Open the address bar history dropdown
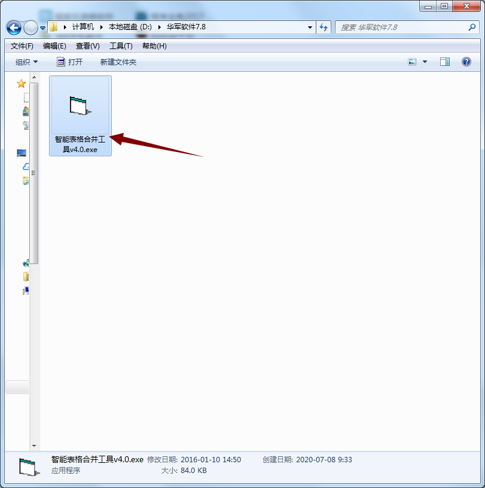 [x=310, y=28]
